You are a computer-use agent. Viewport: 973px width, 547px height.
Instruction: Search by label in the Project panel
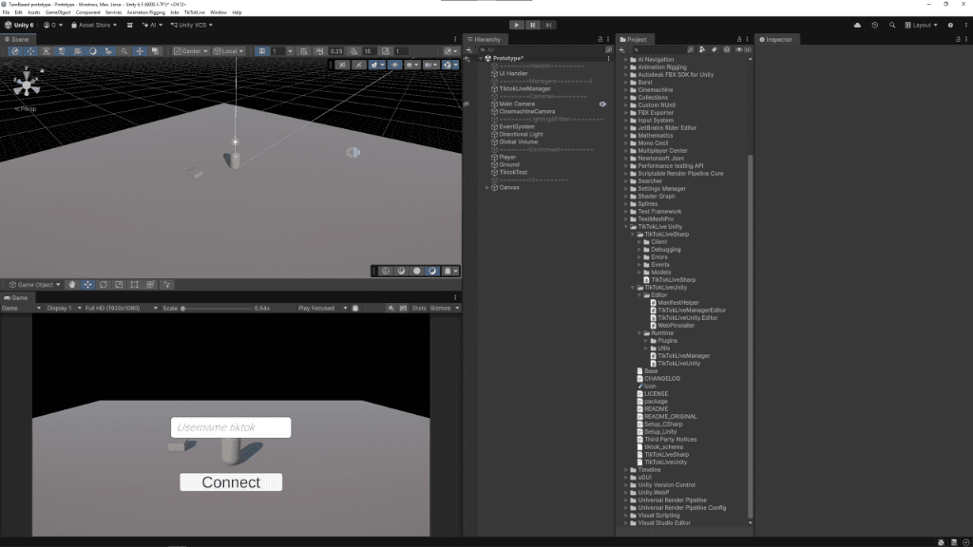pyautogui.click(x=715, y=49)
